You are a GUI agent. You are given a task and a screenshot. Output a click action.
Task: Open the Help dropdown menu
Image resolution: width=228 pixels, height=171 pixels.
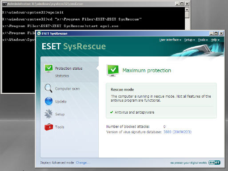pos(215,40)
